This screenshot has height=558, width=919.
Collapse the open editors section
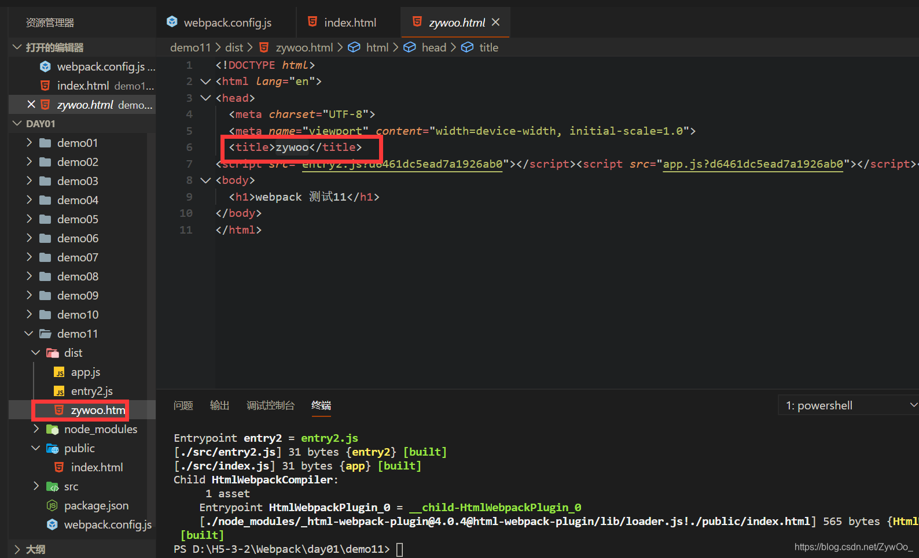[17, 47]
